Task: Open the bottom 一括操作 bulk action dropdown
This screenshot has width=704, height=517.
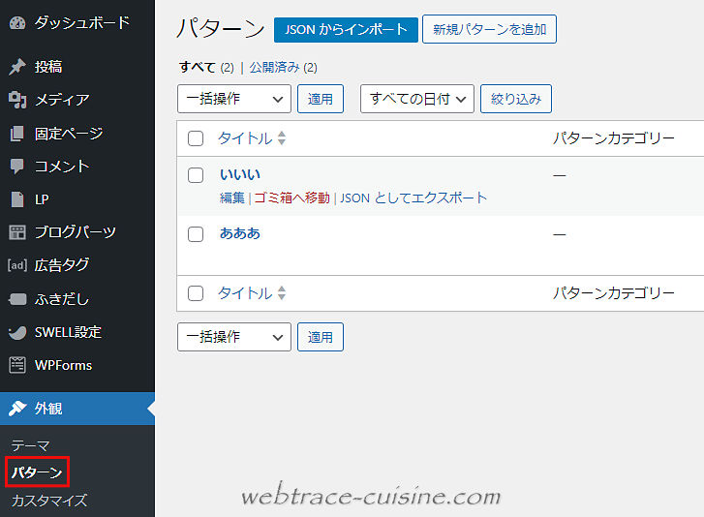Action: pyautogui.click(x=234, y=337)
